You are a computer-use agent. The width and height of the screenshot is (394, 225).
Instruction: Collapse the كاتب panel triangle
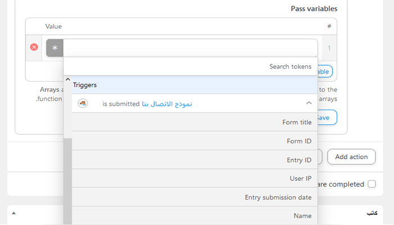14,213
